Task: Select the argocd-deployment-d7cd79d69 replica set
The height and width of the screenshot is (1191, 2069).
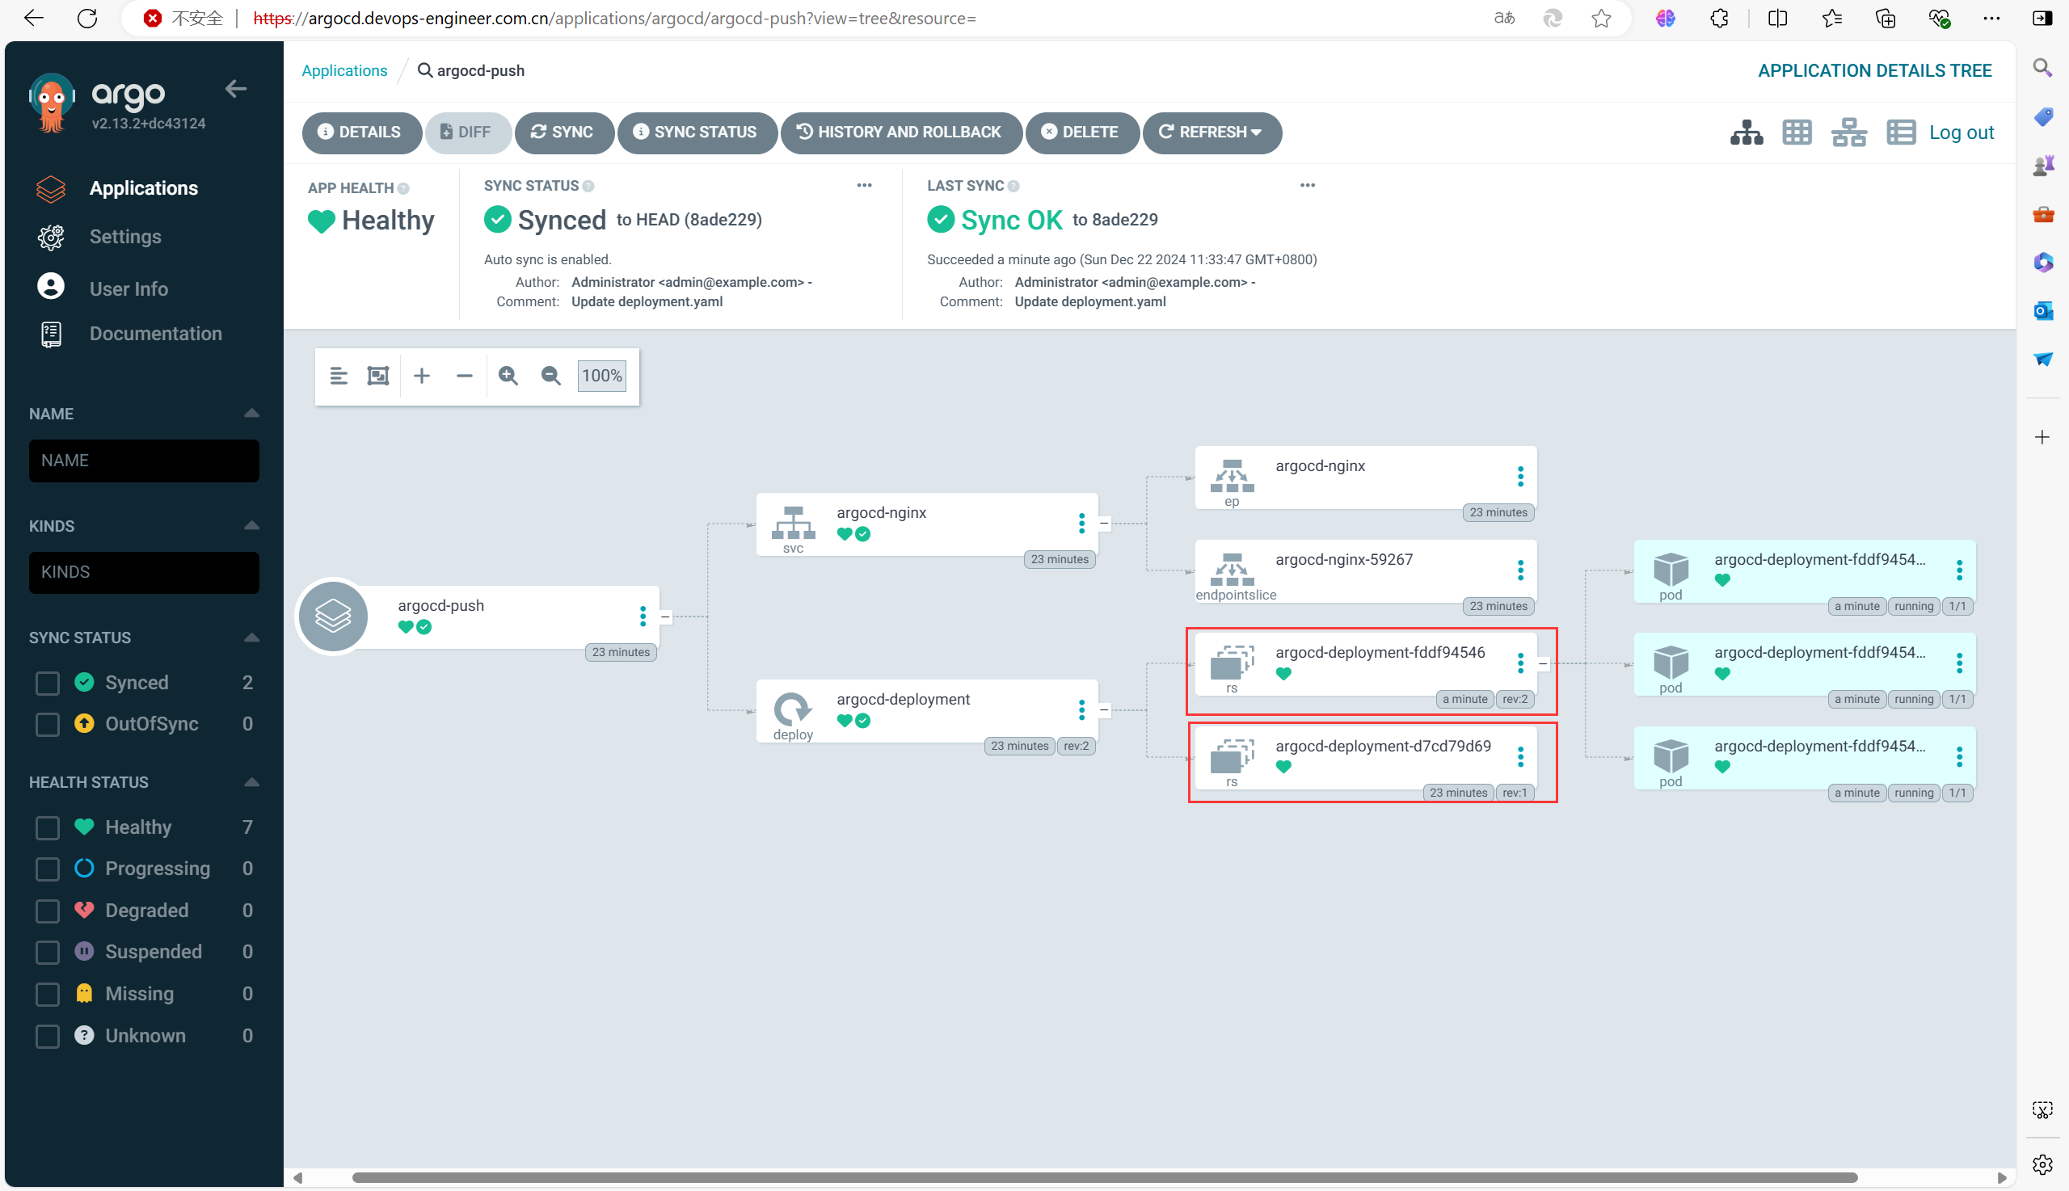Action: tap(1364, 757)
